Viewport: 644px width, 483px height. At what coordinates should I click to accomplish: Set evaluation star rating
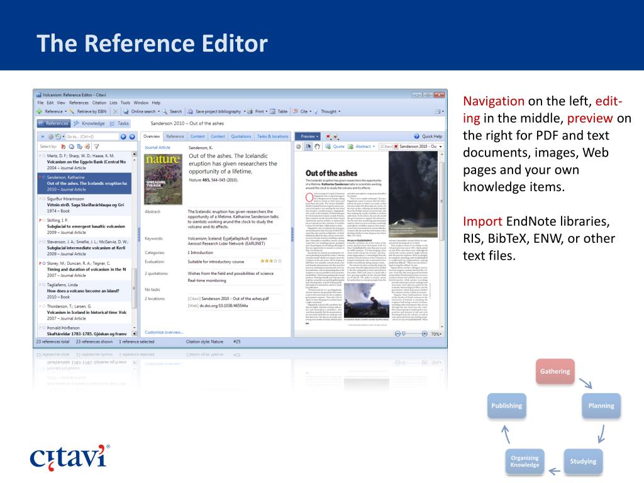(271, 261)
